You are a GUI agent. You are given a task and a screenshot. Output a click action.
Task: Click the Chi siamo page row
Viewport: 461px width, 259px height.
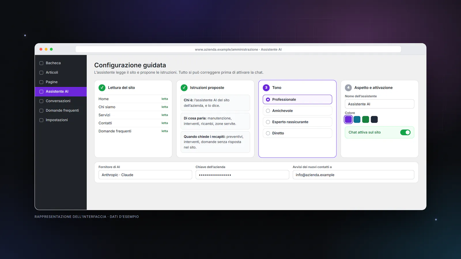coord(133,107)
